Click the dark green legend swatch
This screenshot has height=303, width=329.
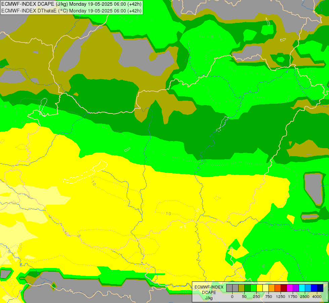pyautogui.click(x=248, y=288)
